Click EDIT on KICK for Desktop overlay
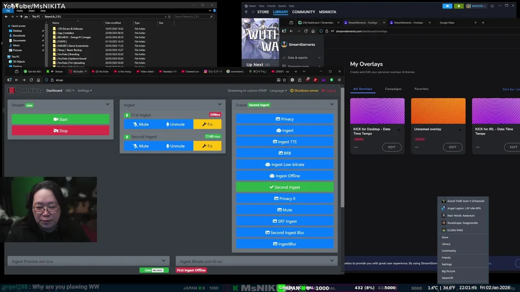 coord(392,147)
